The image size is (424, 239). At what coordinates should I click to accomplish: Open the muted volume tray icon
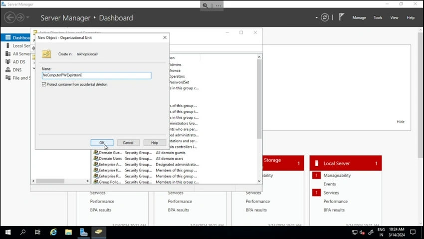[x=362, y=232]
